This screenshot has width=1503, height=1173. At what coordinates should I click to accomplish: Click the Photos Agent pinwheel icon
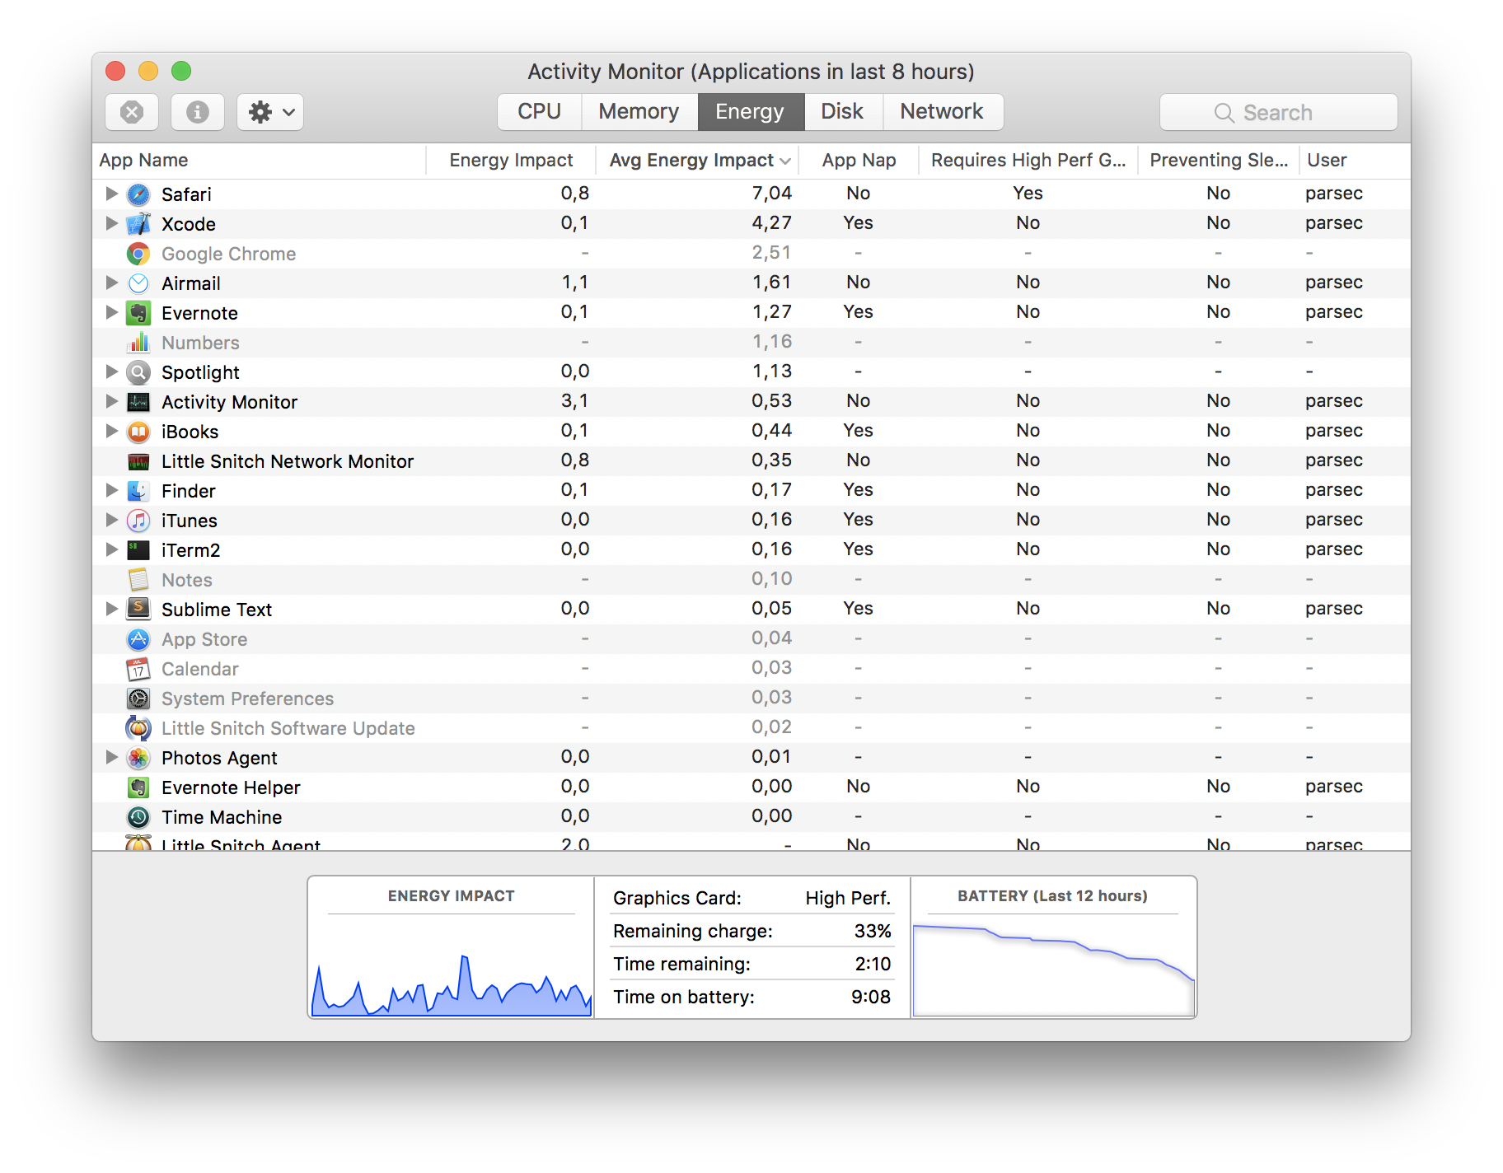pos(138,758)
